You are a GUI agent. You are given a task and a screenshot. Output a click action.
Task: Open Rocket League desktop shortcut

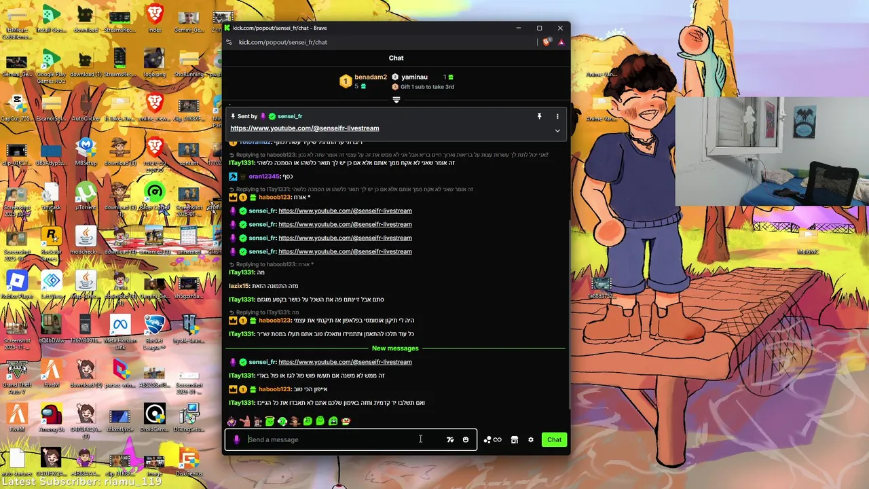(x=155, y=332)
